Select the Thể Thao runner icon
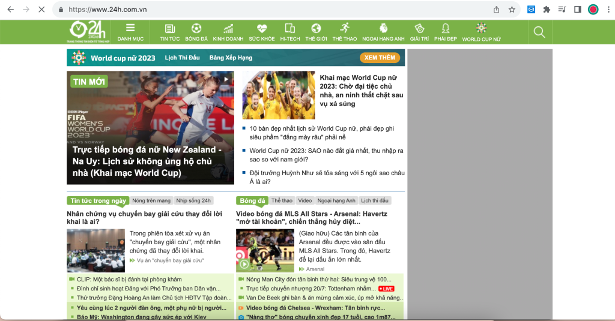 coord(345,29)
